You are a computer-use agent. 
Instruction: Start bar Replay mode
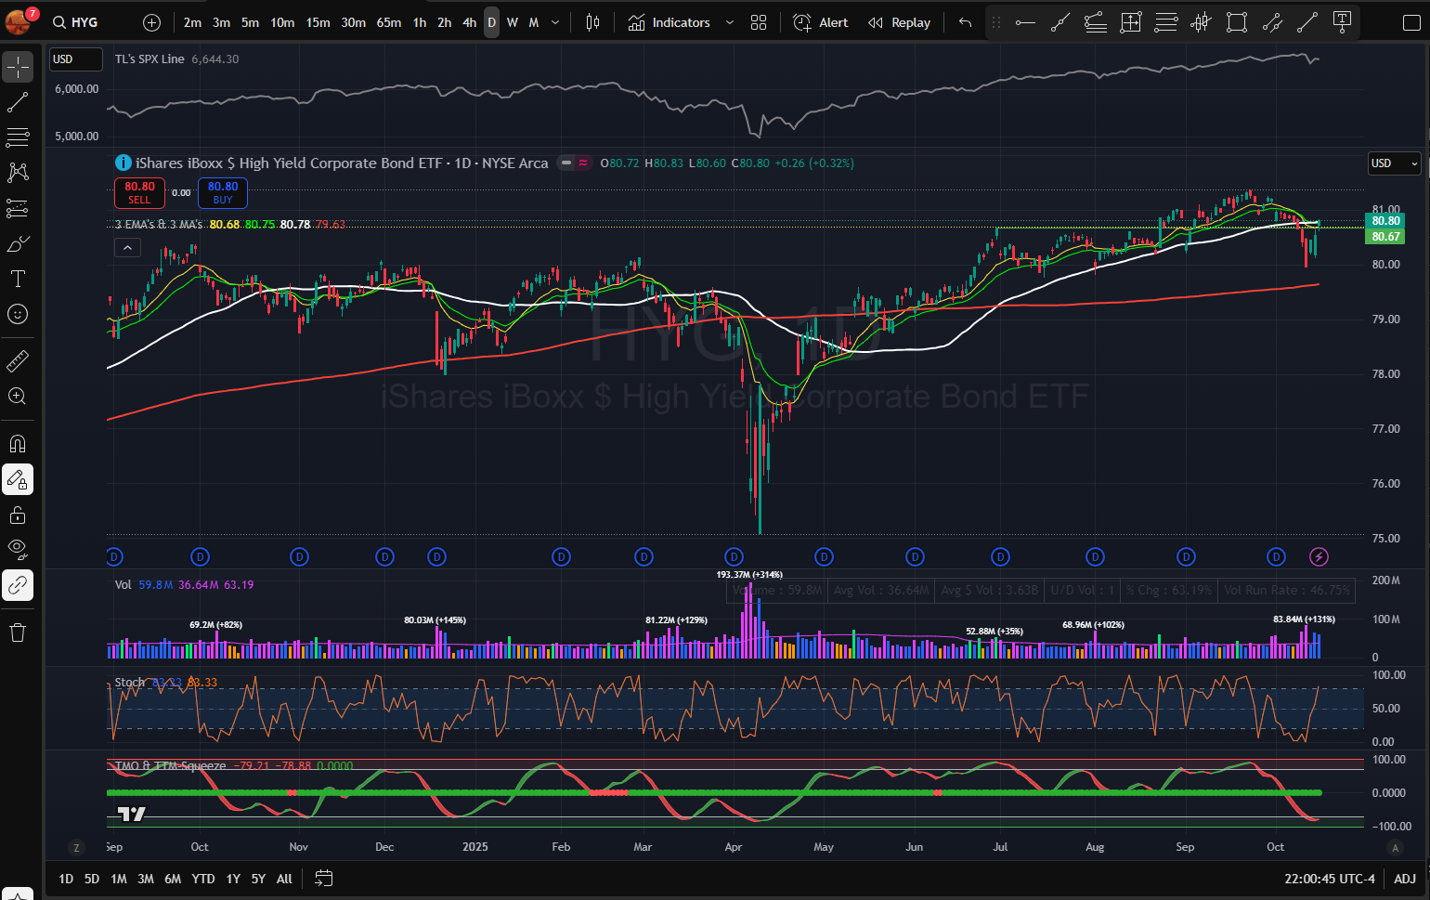tap(899, 22)
